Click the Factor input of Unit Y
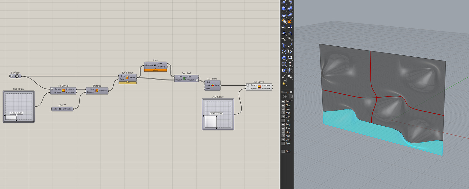The height and width of the screenshot is (189, 469). click(x=55, y=109)
